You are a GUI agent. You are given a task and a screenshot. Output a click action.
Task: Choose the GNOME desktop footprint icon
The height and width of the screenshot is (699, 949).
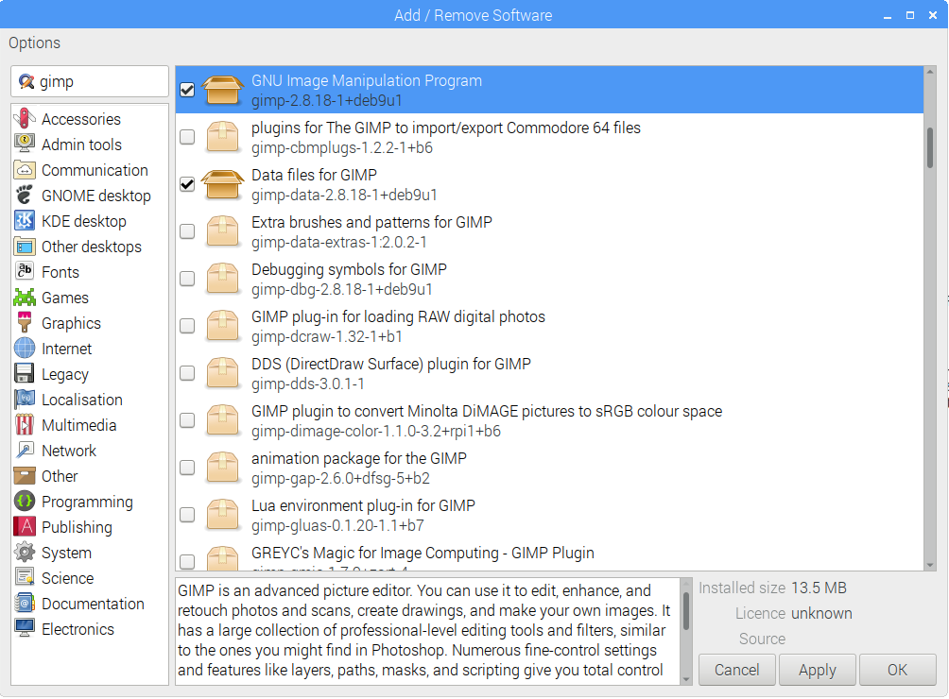(25, 196)
